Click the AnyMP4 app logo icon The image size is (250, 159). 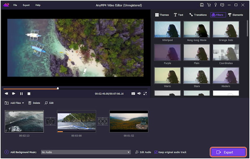pos(6,5)
